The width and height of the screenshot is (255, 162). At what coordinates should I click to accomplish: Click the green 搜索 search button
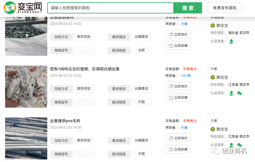187,8
